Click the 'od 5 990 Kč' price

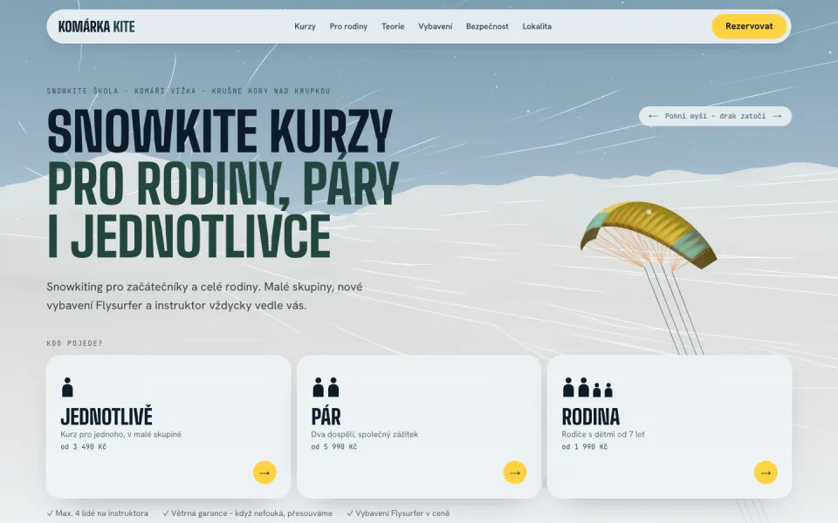pos(334,446)
